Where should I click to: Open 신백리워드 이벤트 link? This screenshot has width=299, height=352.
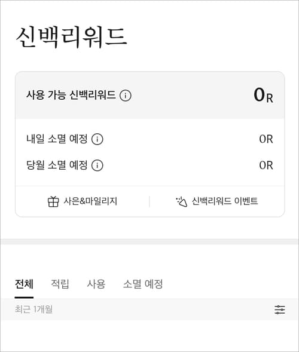225,201
